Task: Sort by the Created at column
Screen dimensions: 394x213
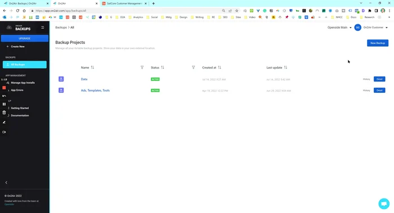Action: (220, 67)
